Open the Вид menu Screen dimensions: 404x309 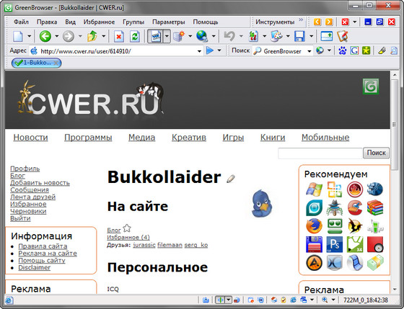[x=70, y=22]
